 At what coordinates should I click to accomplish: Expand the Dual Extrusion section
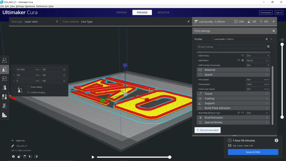[x=233, y=117]
